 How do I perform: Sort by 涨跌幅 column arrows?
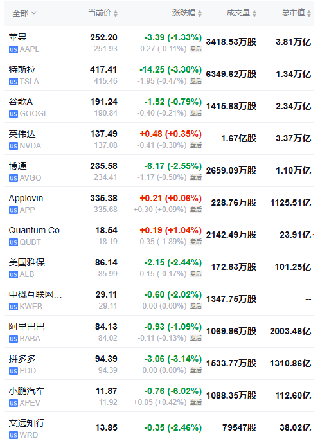tap(200, 13)
